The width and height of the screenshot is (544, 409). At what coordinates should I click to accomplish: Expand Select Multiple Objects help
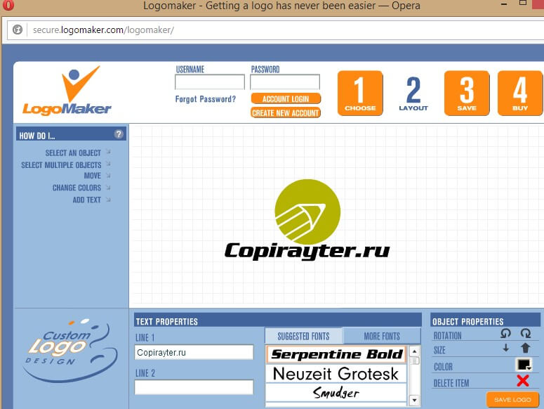pyautogui.click(x=66, y=164)
